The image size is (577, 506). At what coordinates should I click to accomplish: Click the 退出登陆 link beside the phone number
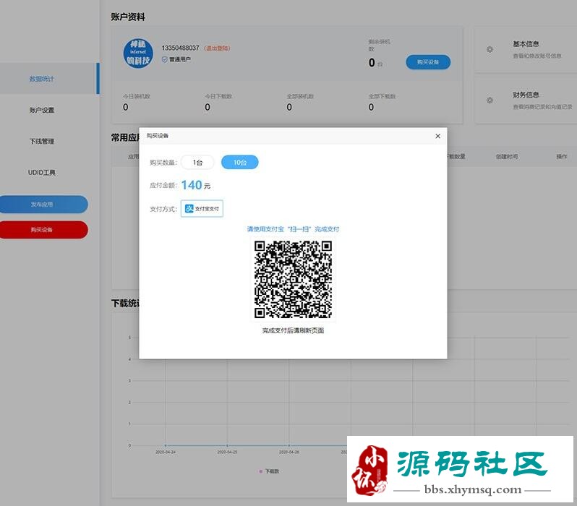coord(217,48)
